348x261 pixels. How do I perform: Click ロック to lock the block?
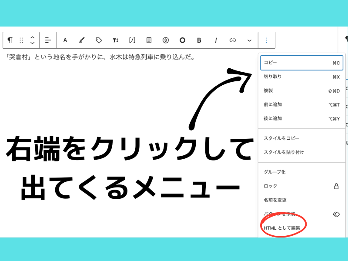(x=301, y=186)
